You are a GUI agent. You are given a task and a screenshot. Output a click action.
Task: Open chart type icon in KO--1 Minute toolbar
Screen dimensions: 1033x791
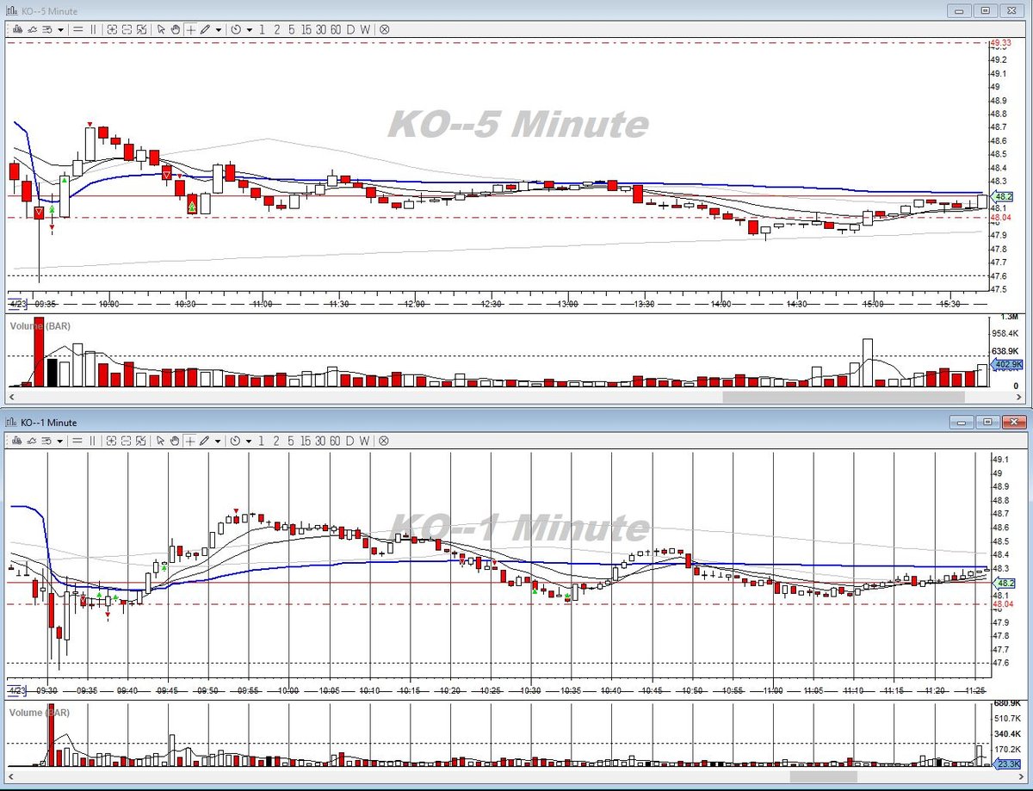(x=17, y=441)
